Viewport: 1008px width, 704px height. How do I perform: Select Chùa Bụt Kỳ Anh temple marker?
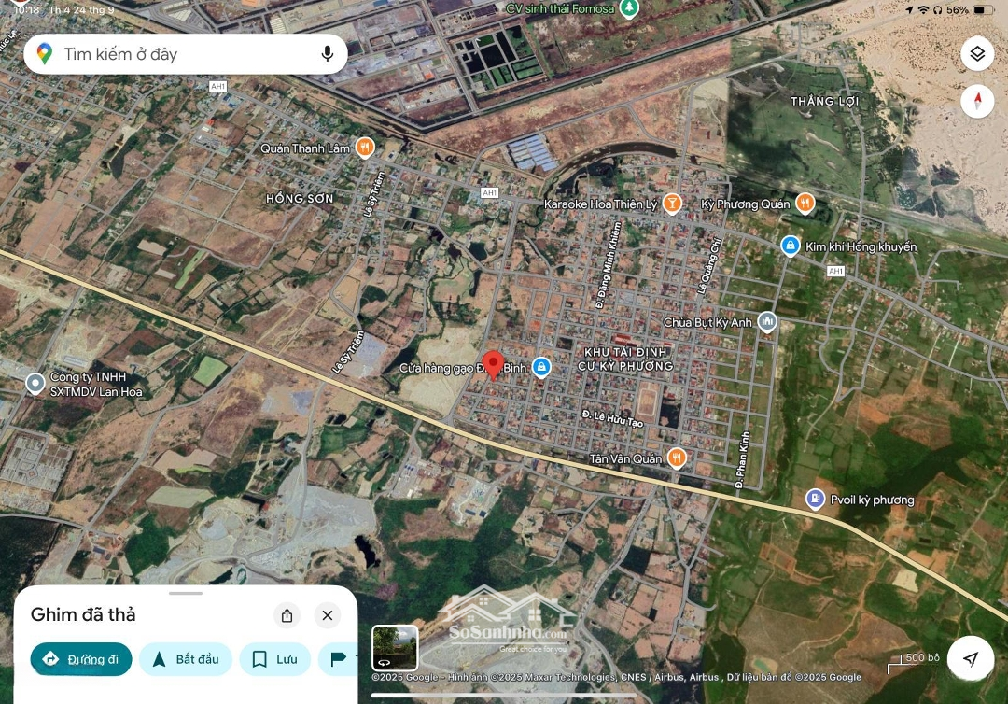(x=767, y=321)
